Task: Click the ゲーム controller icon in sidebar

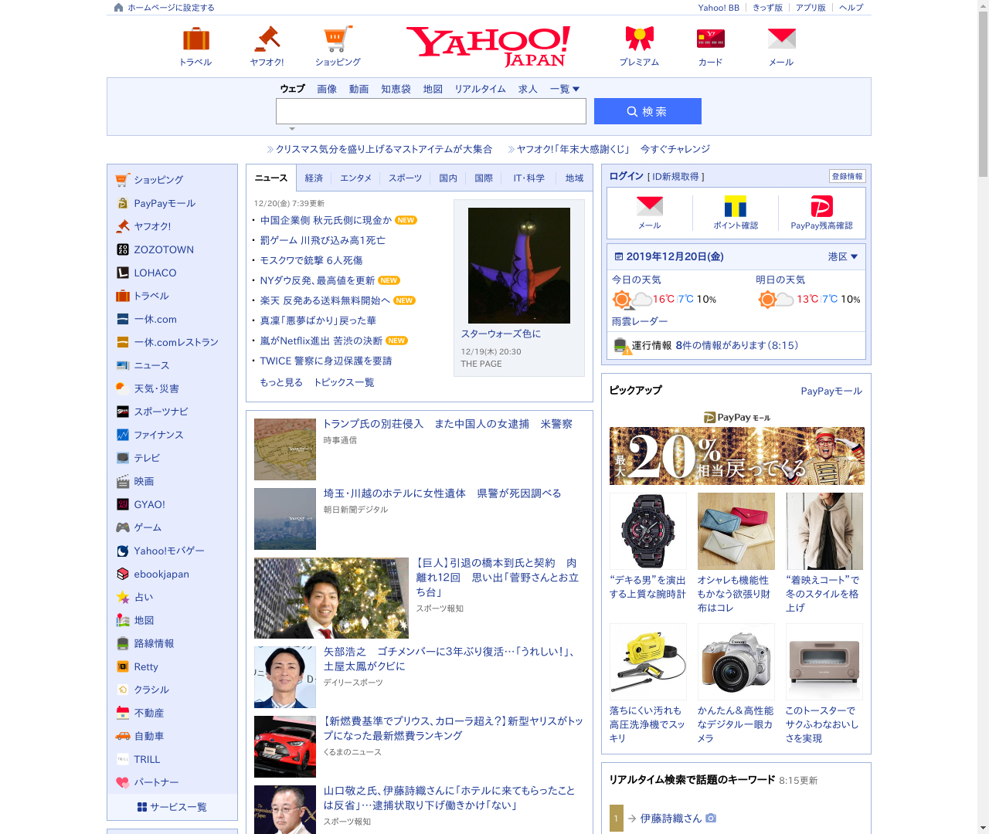Action: [123, 527]
